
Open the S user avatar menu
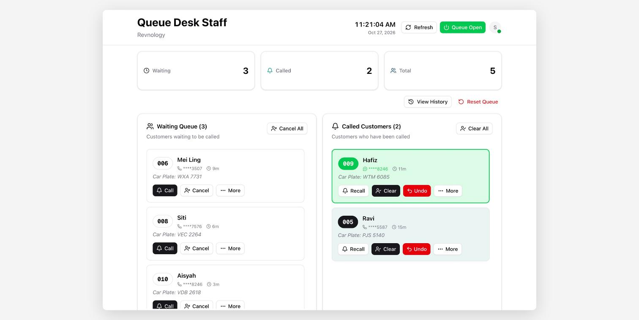(x=495, y=27)
